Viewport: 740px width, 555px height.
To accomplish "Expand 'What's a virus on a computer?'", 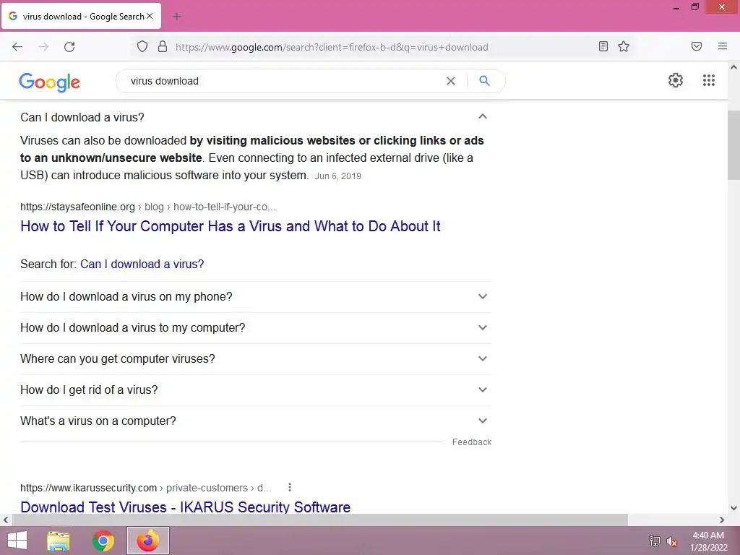I will 255,421.
